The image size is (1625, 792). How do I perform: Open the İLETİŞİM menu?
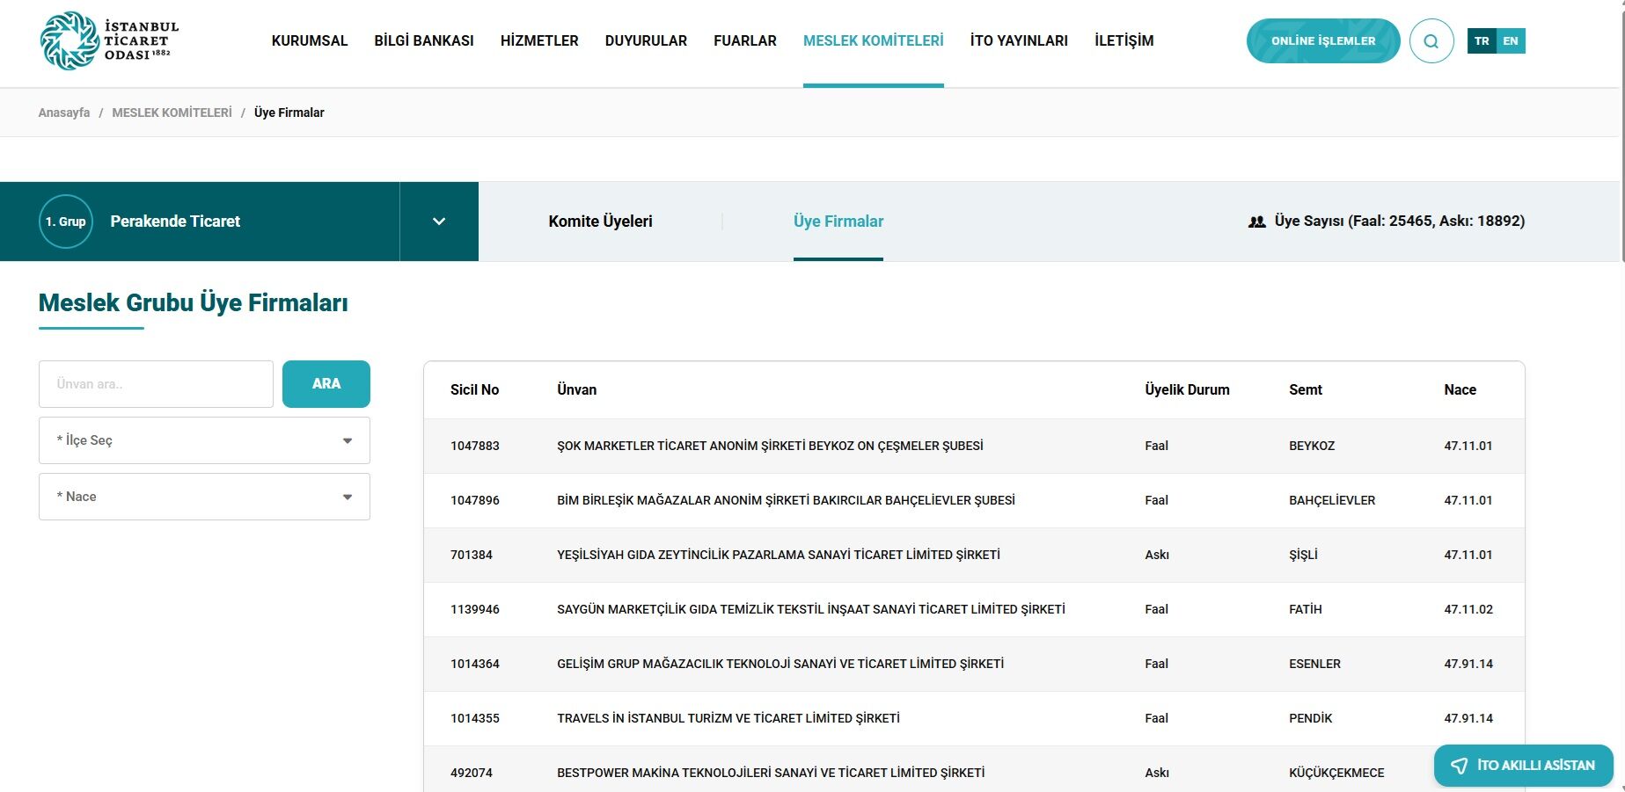tap(1124, 40)
